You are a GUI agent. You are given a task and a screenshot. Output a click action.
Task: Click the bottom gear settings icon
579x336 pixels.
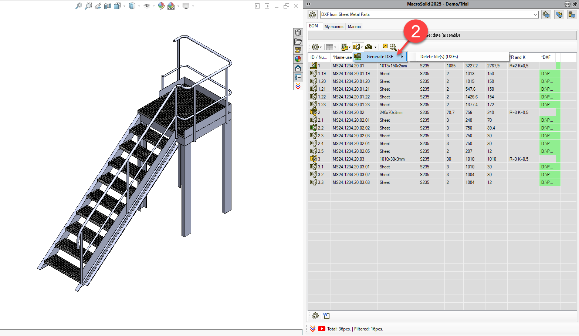(315, 316)
